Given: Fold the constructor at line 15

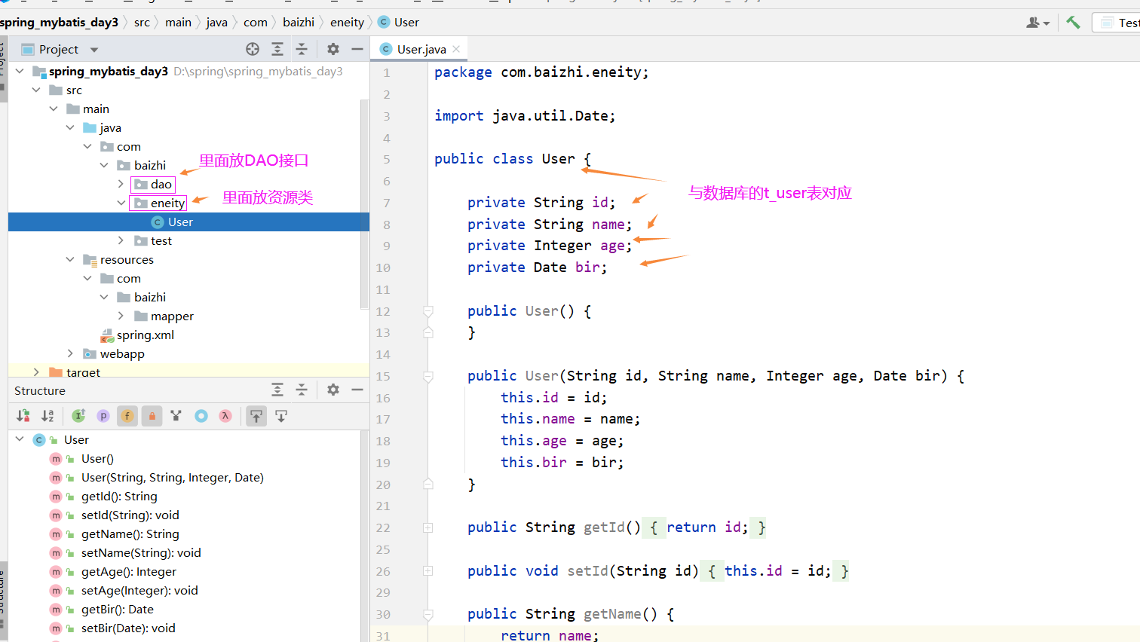Looking at the screenshot, I should pyautogui.click(x=427, y=376).
